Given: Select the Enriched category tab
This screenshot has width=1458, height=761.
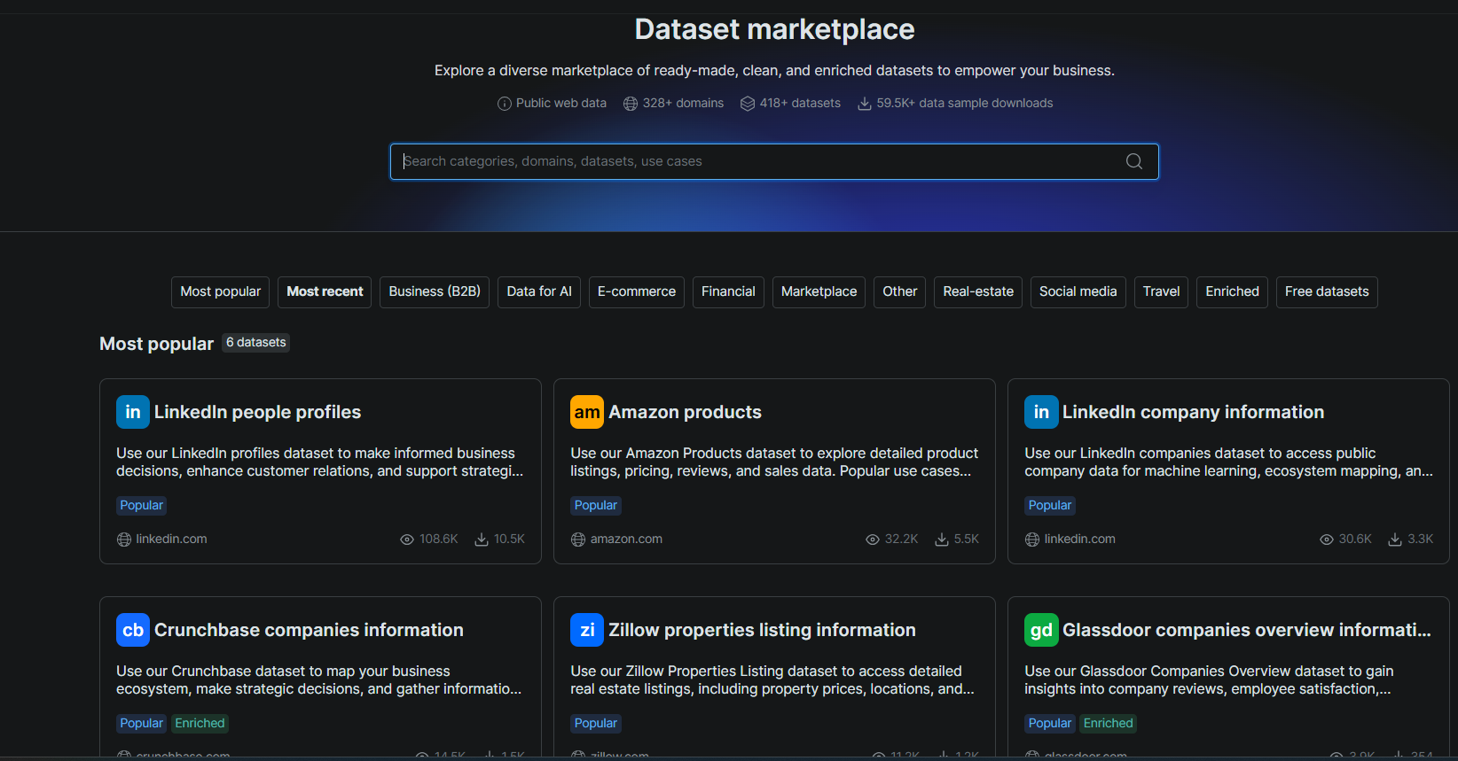Looking at the screenshot, I should tap(1232, 291).
